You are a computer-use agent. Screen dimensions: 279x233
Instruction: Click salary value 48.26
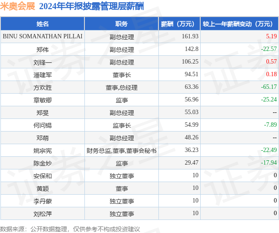click(x=191, y=137)
